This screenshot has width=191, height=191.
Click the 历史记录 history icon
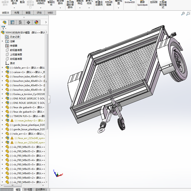pos(7,37)
